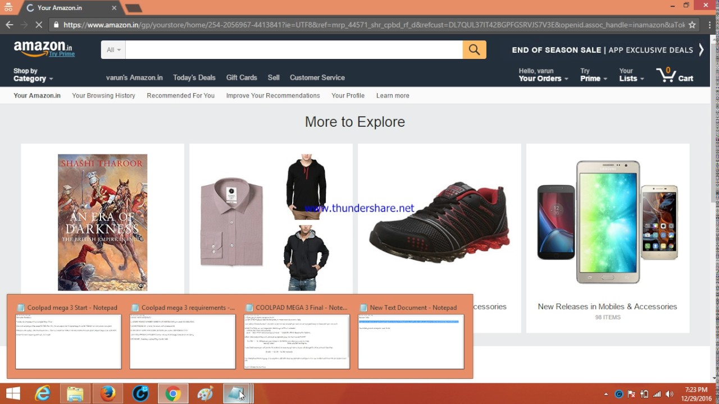Screen dimensions: 719x404
Task: Open the Chrome menu with three dots
Action: 709,25
